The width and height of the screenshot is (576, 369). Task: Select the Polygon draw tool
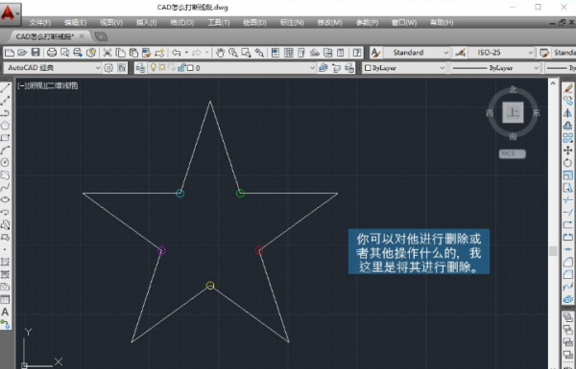[x=5, y=126]
